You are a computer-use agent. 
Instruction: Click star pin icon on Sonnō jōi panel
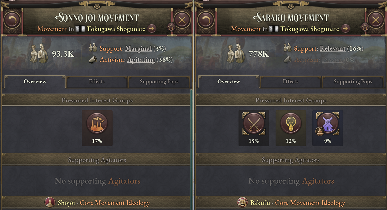coord(171,27)
